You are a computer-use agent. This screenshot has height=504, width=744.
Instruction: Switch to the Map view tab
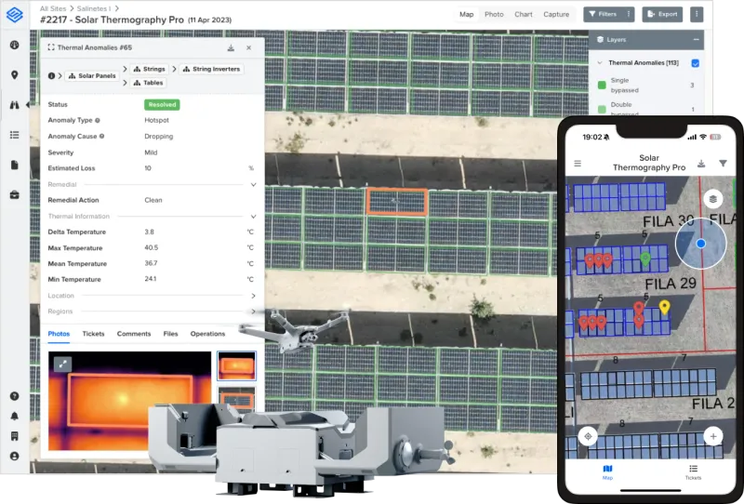click(x=467, y=15)
